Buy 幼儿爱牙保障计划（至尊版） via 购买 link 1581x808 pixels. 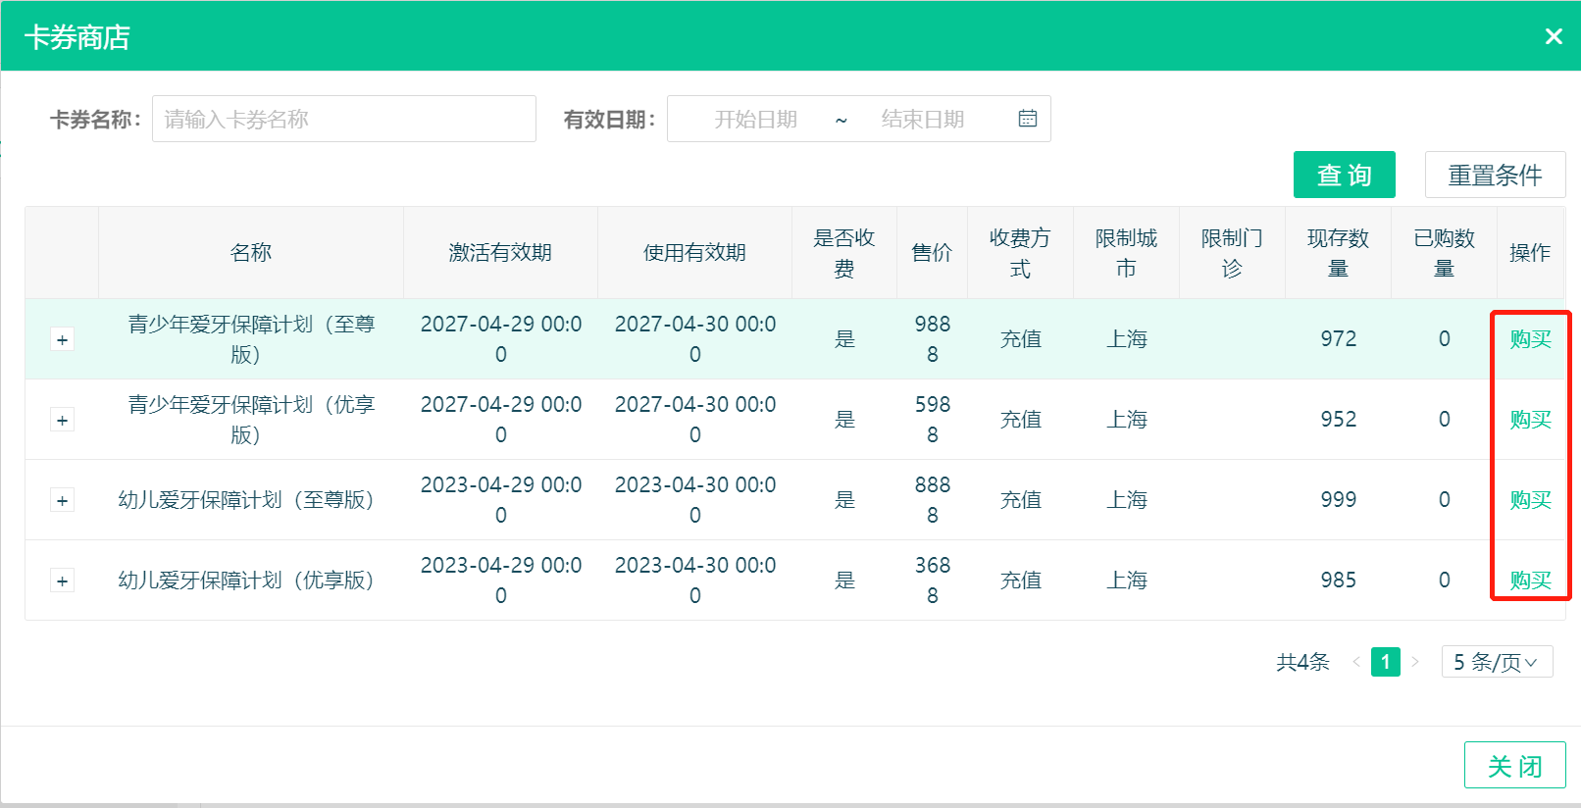(x=1530, y=500)
